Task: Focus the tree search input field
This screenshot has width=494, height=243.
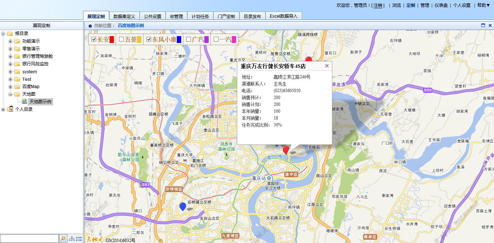Action: tap(29, 238)
